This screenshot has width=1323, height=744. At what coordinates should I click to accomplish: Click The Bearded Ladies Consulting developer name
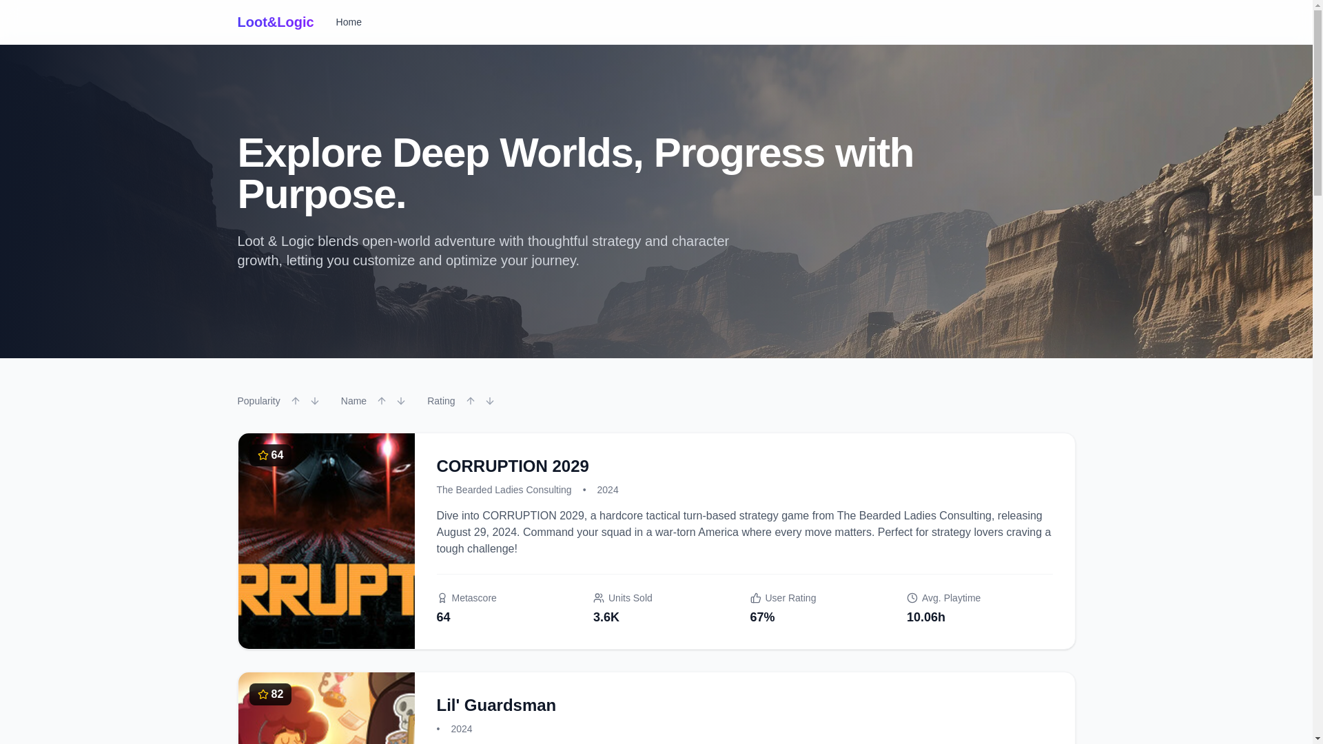click(x=504, y=490)
